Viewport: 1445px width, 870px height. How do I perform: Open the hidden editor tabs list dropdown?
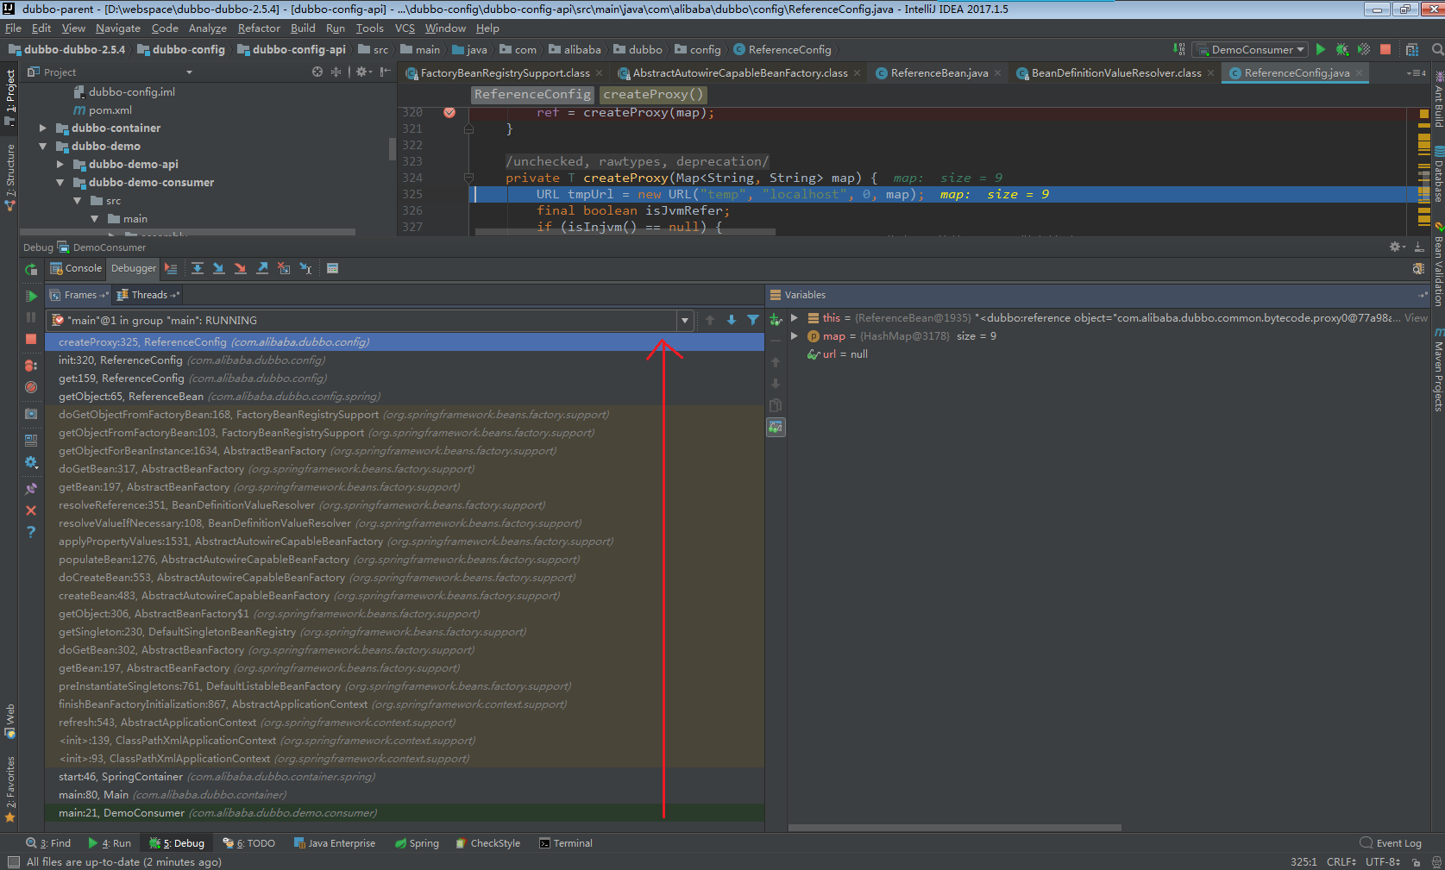tap(1416, 73)
